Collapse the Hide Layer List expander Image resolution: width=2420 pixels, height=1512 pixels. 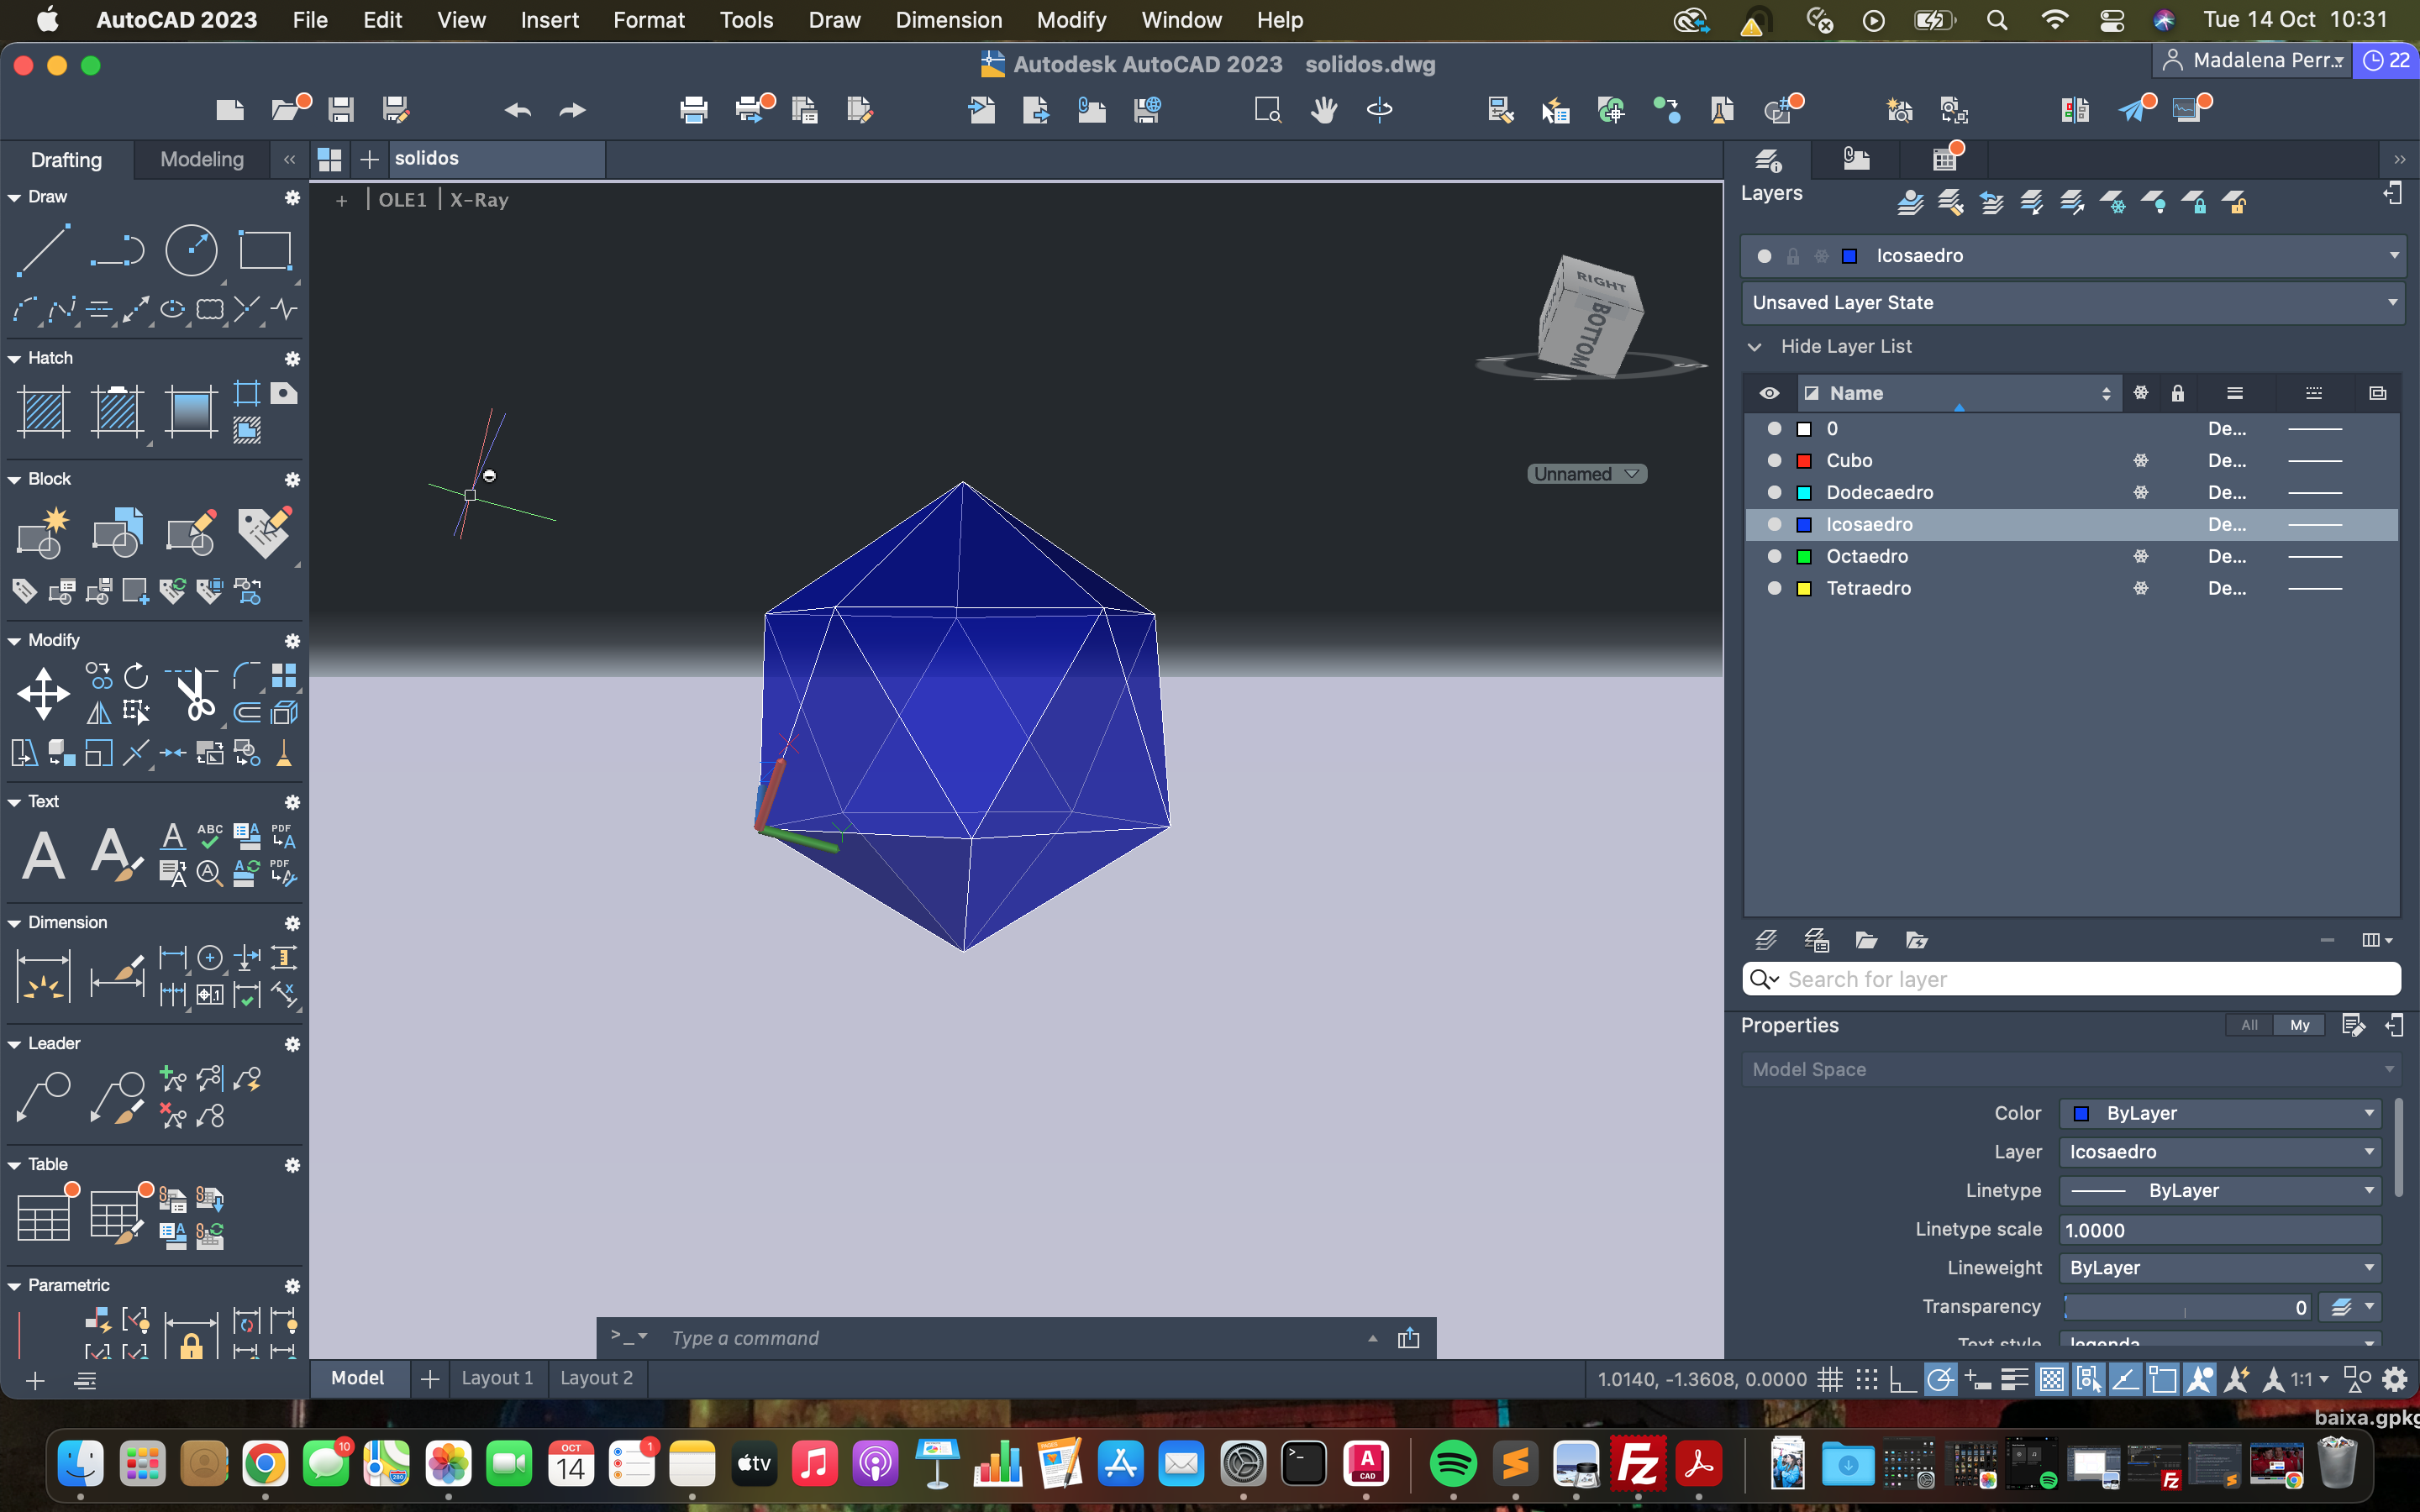click(x=1755, y=346)
